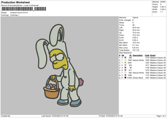Image resolution: width=167 pixels, height=118 pixels.
Task: Click the 'Code' column header
Action: point(147,55)
